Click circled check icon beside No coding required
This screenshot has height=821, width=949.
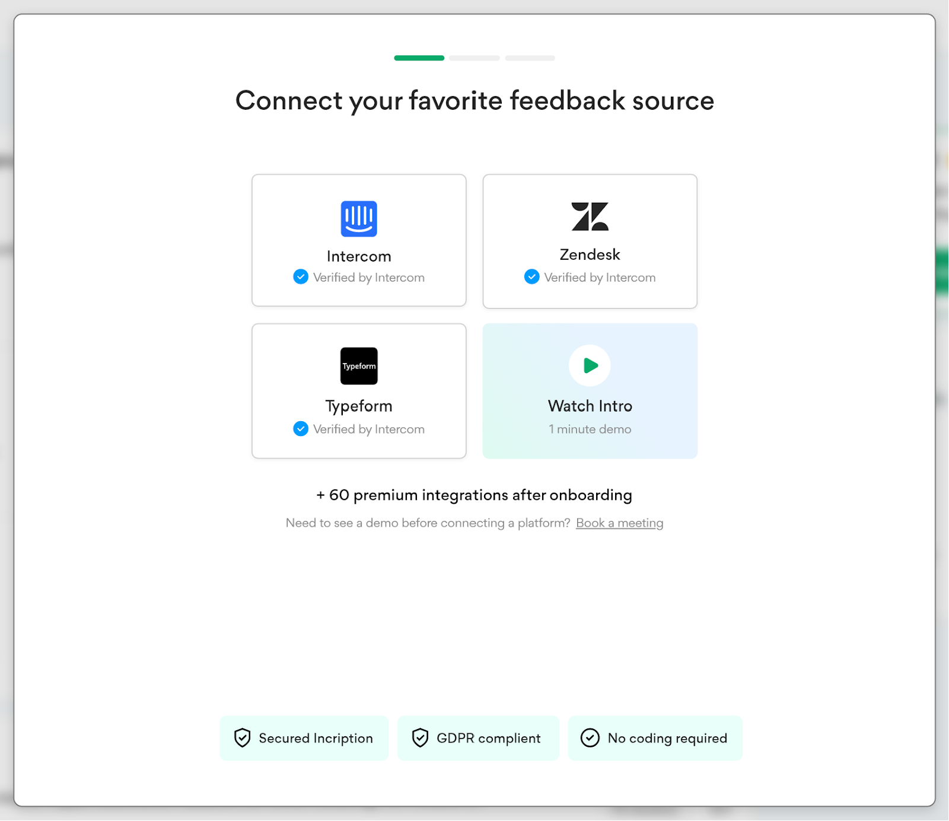(x=590, y=738)
